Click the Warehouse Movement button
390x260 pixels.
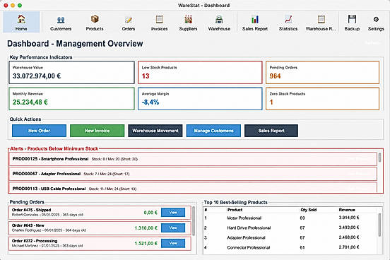coord(155,131)
